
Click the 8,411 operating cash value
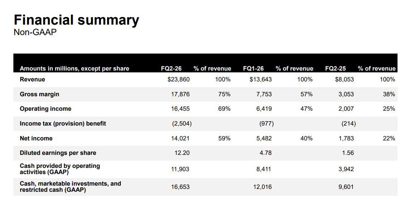click(x=264, y=169)
